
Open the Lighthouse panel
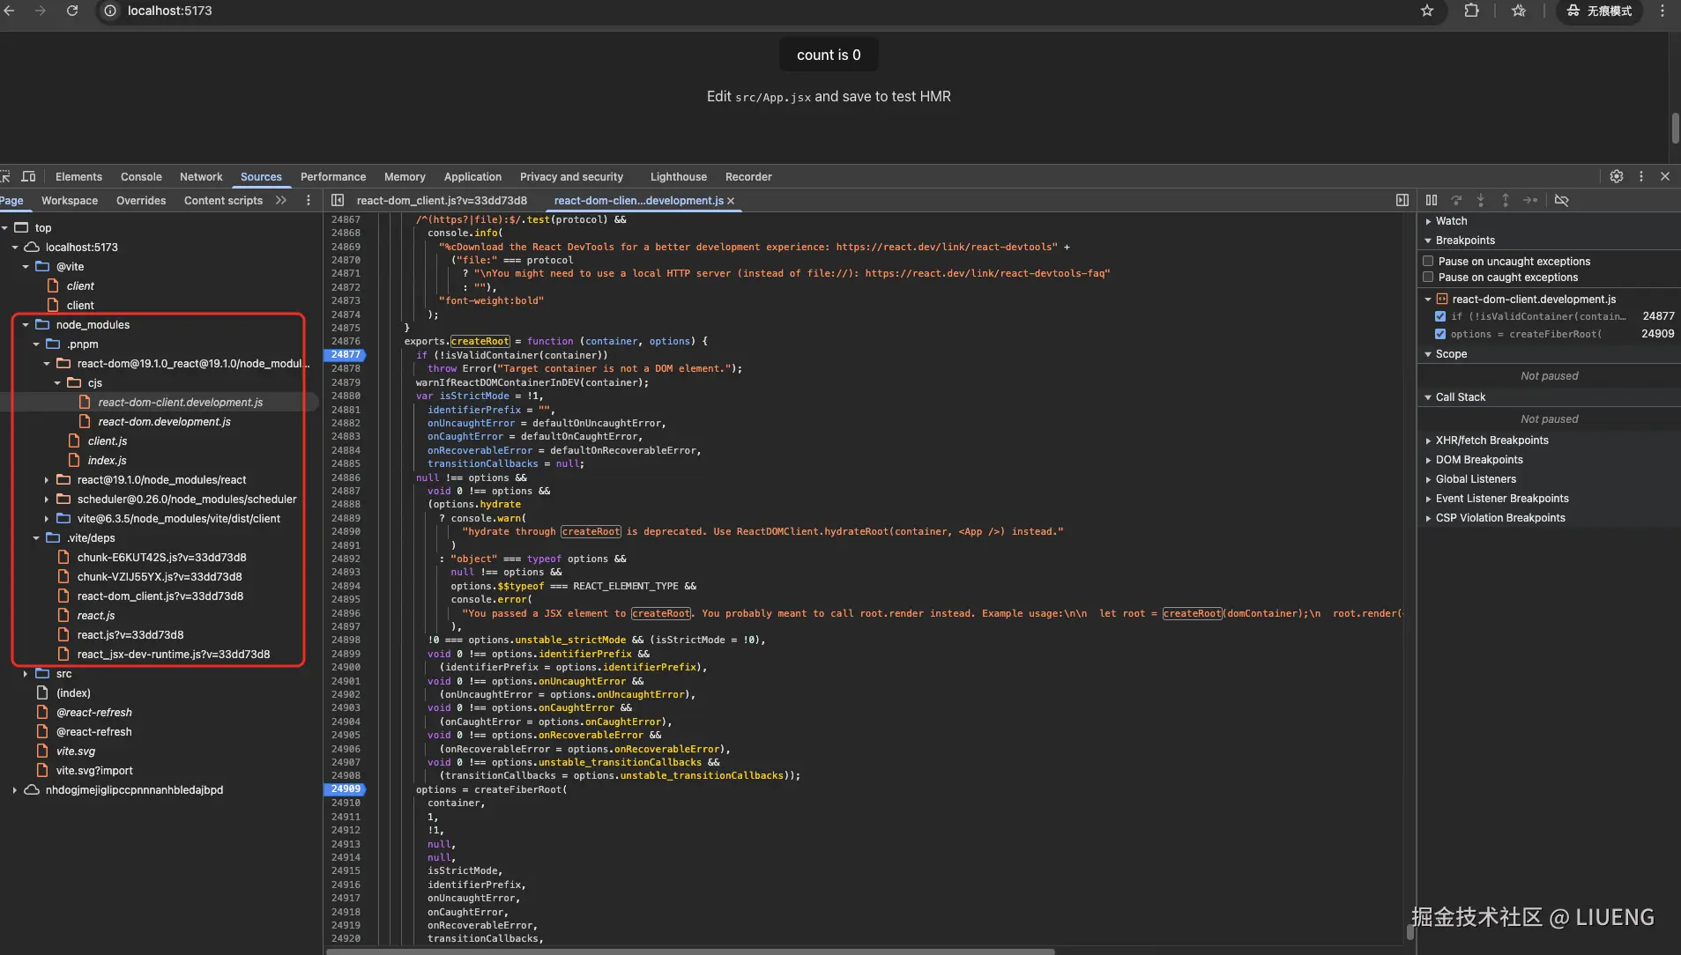click(x=678, y=176)
